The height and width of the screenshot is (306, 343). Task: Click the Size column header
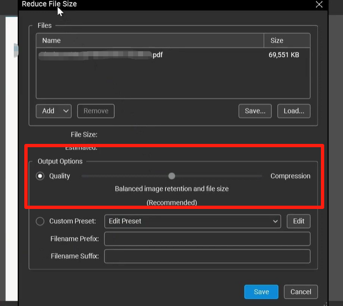click(x=277, y=40)
